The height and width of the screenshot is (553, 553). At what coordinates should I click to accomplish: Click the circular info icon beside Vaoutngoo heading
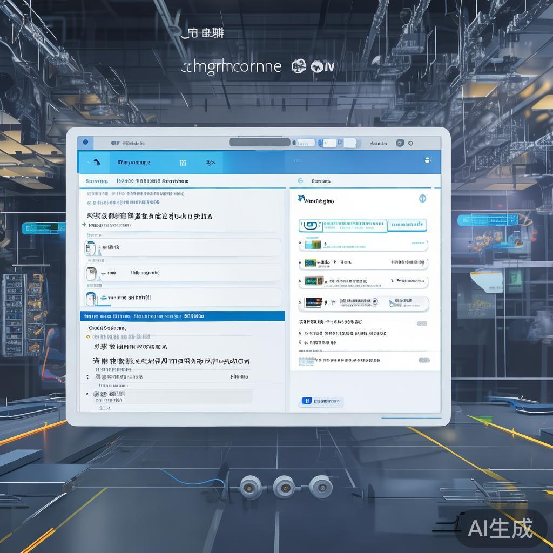(422, 199)
